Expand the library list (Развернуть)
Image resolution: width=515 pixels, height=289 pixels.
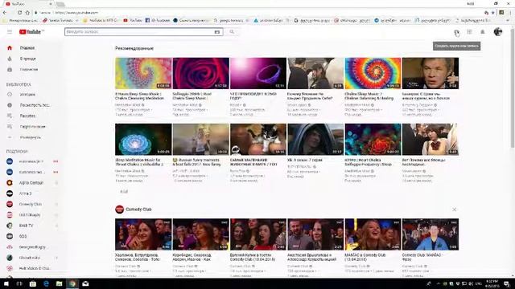coord(31,137)
